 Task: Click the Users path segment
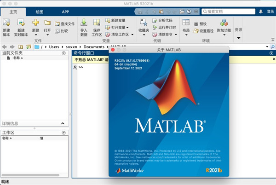54,47
